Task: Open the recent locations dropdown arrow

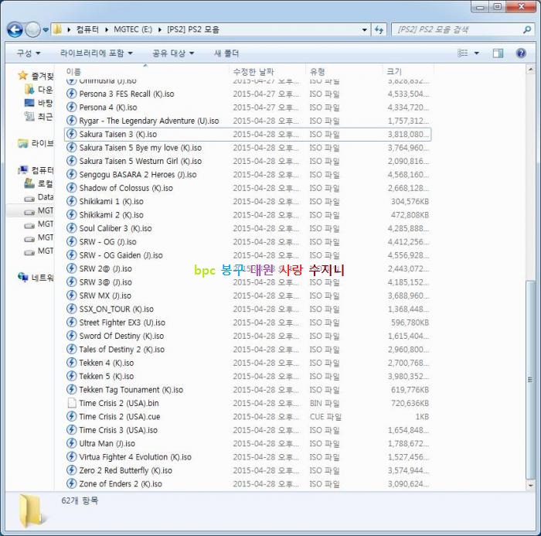Action: click(x=46, y=30)
